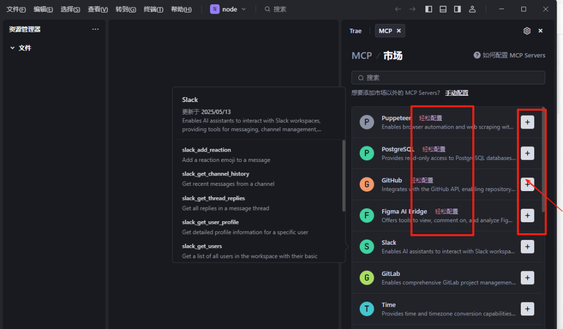Close the MCP tab
This screenshot has width=563, height=329.
tap(399, 31)
